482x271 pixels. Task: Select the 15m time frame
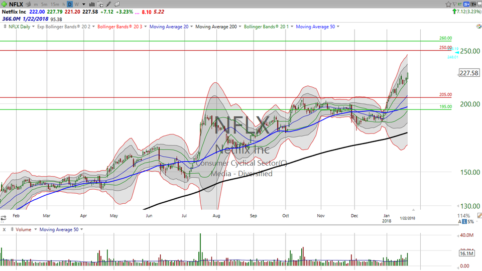(x=55, y=5)
